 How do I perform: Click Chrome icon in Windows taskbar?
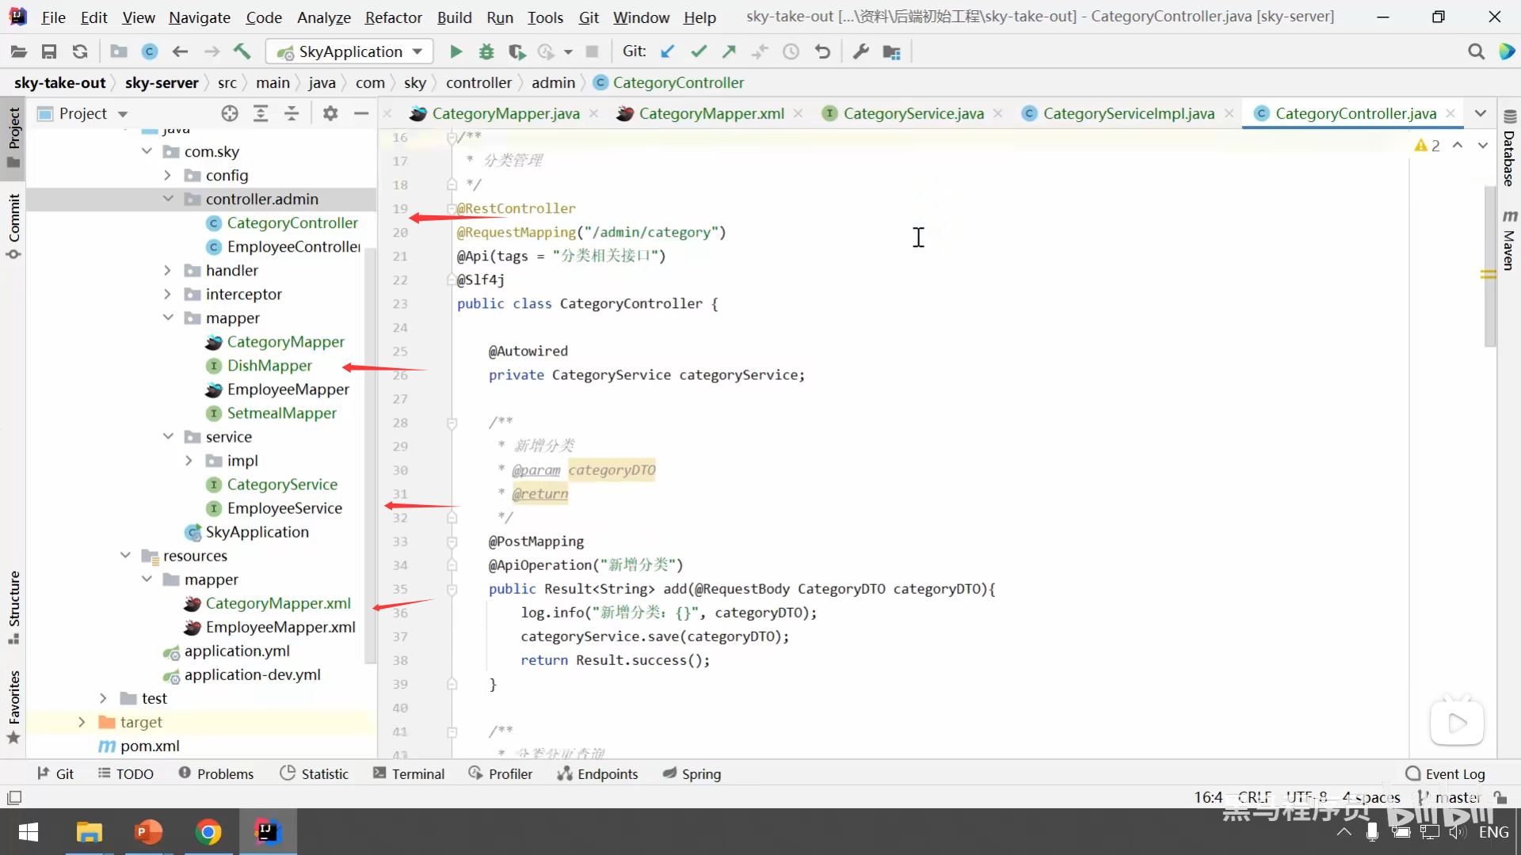pyautogui.click(x=208, y=832)
